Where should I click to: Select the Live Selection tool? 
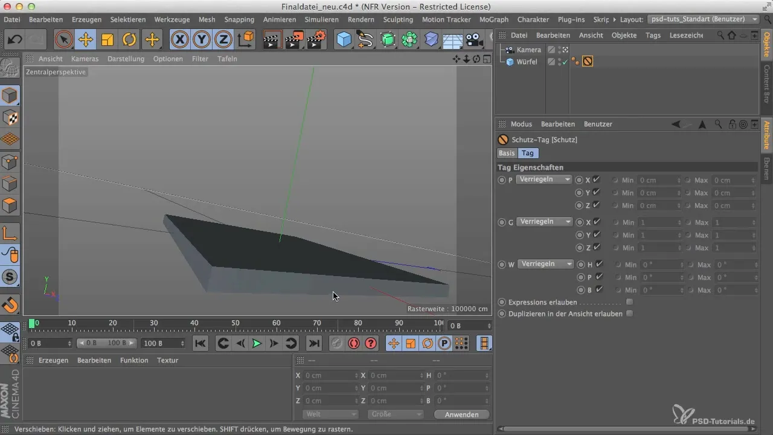(63, 40)
